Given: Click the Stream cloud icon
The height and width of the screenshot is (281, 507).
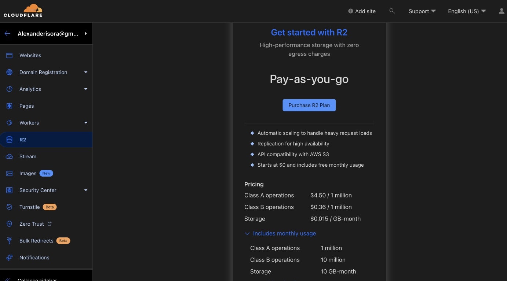Looking at the screenshot, I should [10, 156].
